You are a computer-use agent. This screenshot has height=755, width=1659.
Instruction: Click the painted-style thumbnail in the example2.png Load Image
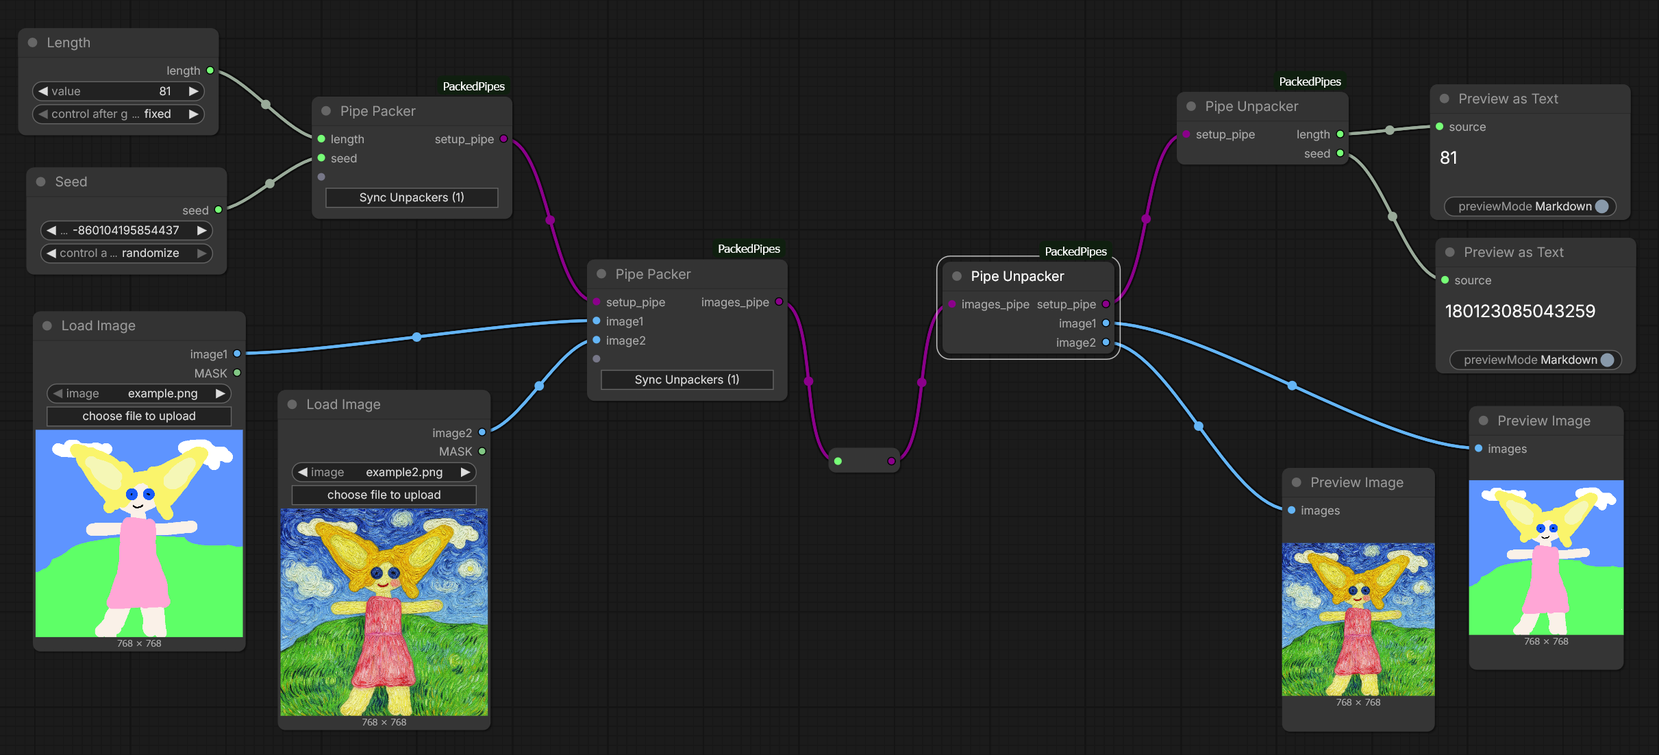pyautogui.click(x=384, y=612)
